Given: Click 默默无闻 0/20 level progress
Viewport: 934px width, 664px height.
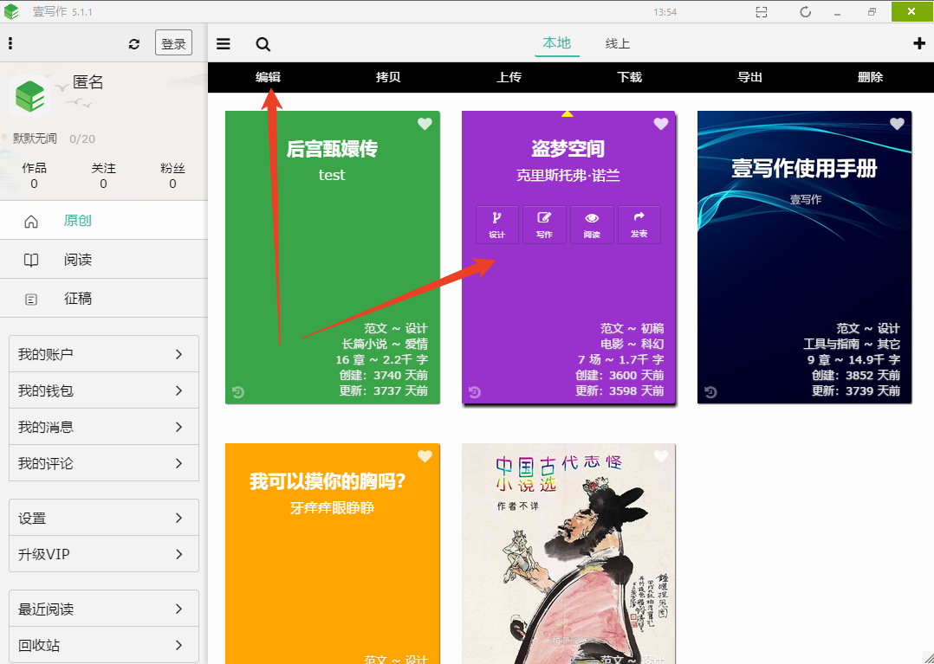Looking at the screenshot, I should [55, 139].
